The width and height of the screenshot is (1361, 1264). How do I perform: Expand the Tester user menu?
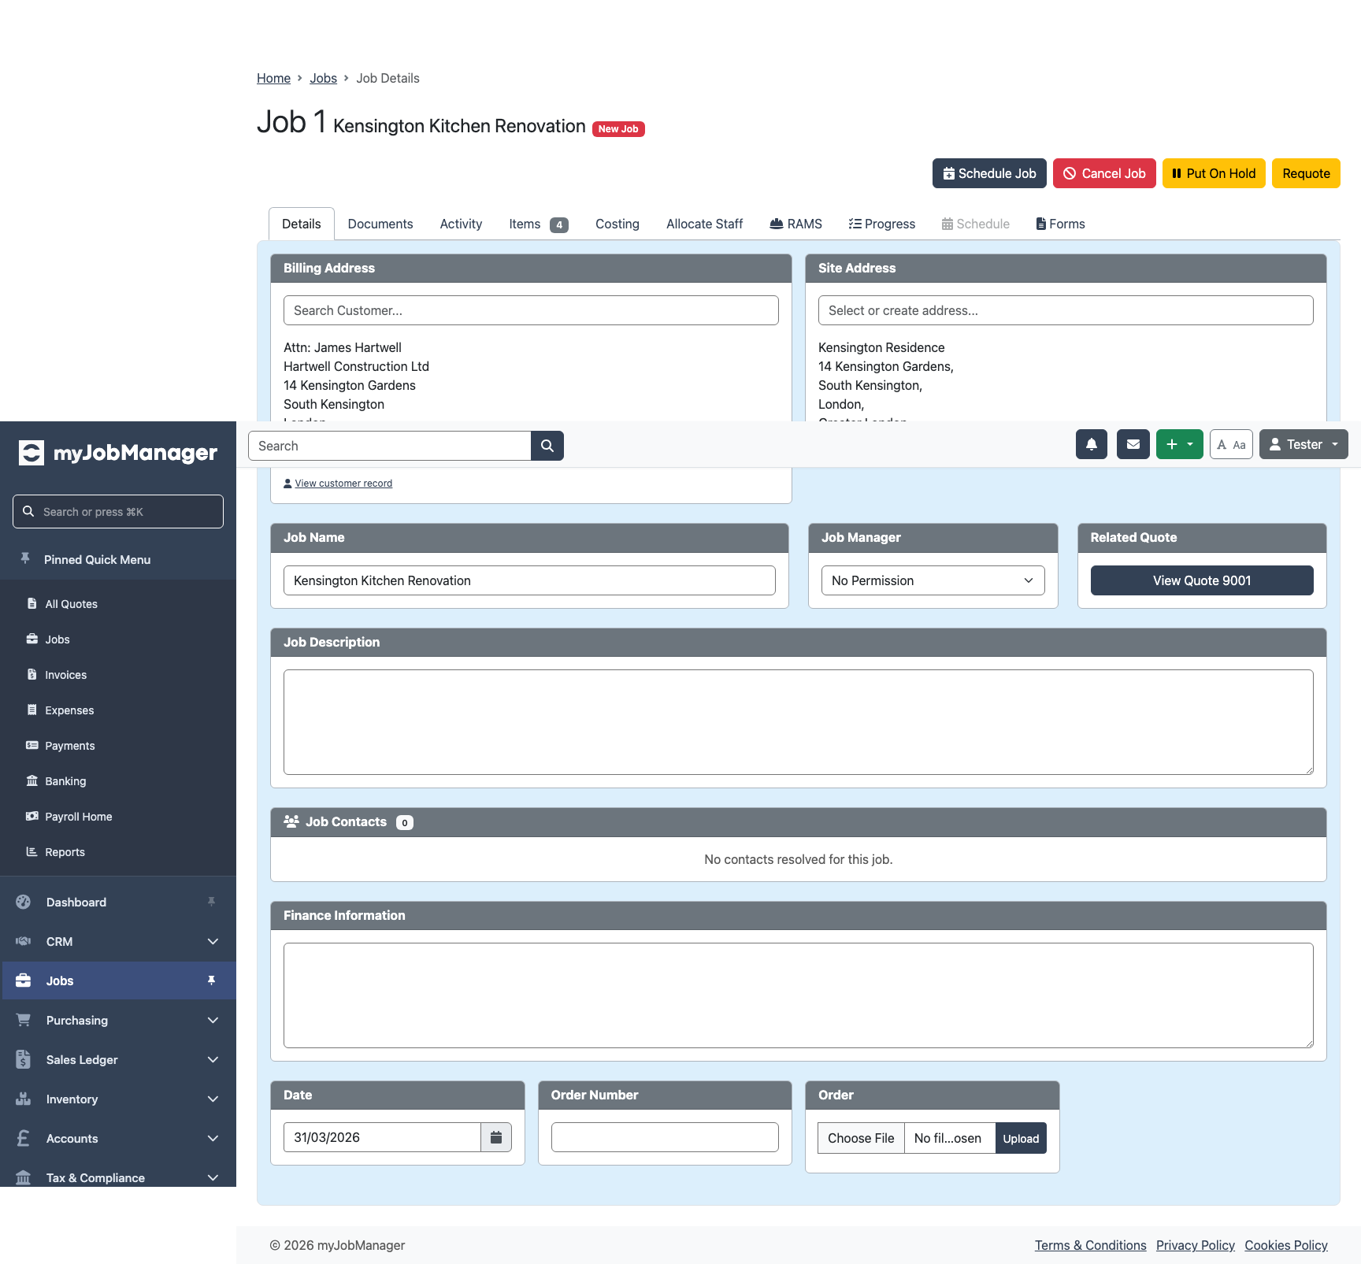point(1304,444)
